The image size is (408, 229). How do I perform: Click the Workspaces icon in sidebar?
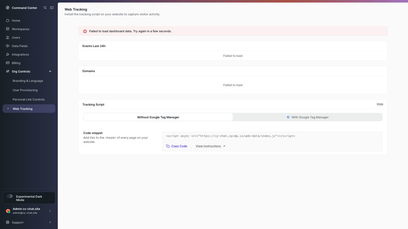(x=8, y=29)
